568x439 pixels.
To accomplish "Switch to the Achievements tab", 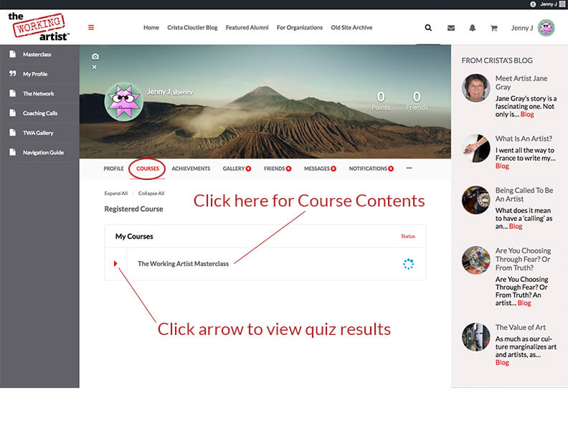I will click(191, 169).
